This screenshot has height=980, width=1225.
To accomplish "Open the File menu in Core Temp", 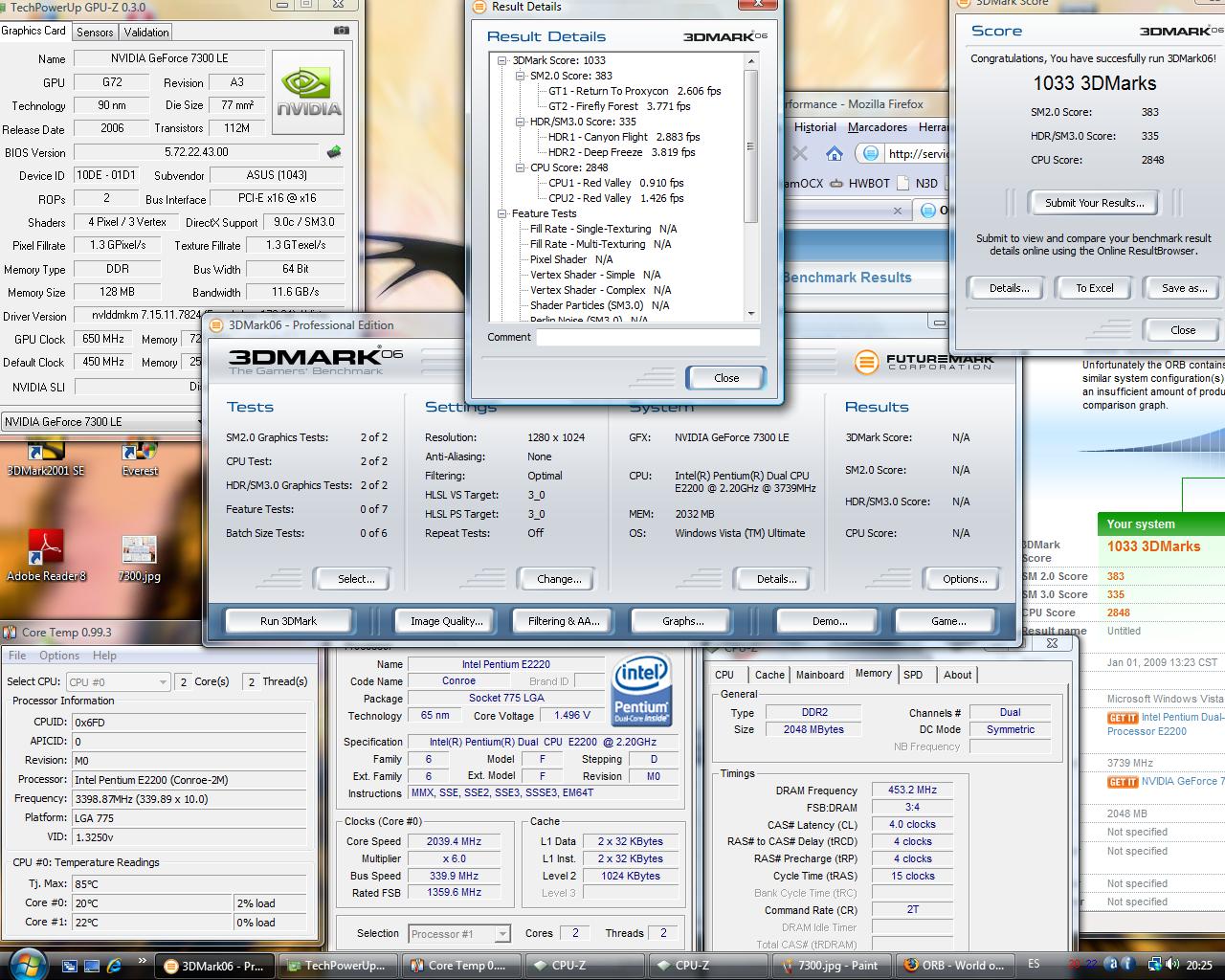I will (17, 656).
